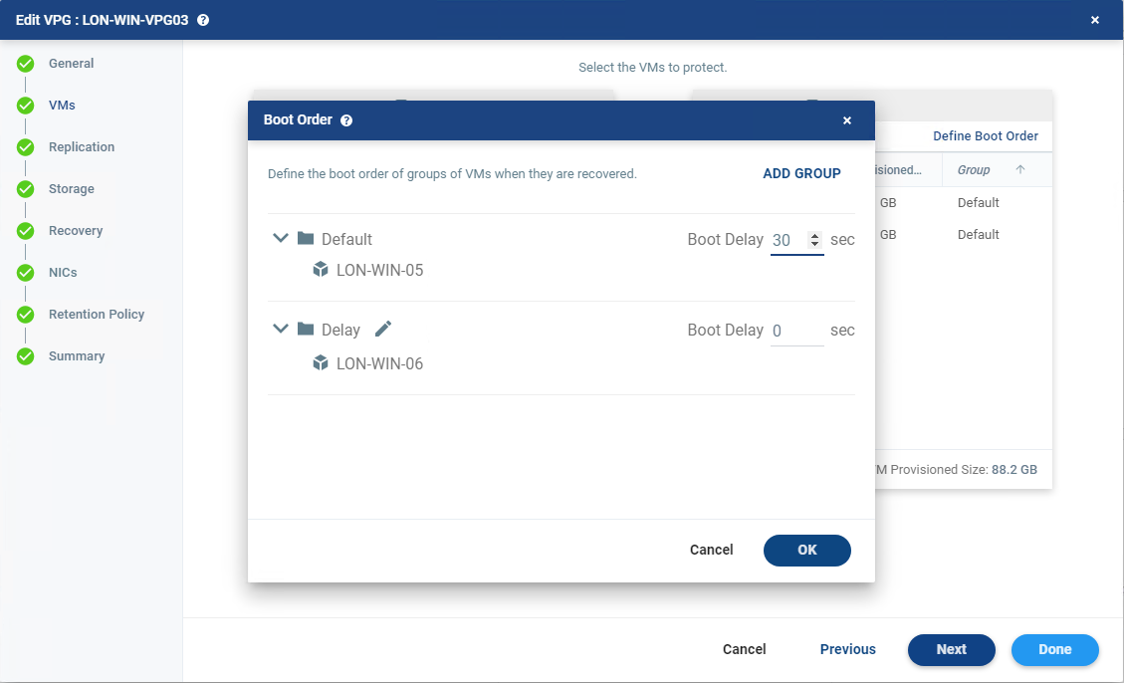
Task: Click ADD GROUP in Boot Order dialog
Action: (x=801, y=173)
